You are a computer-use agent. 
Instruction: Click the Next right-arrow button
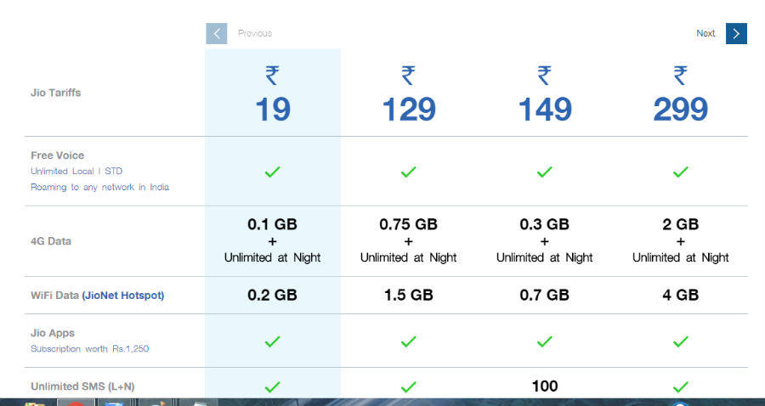736,33
